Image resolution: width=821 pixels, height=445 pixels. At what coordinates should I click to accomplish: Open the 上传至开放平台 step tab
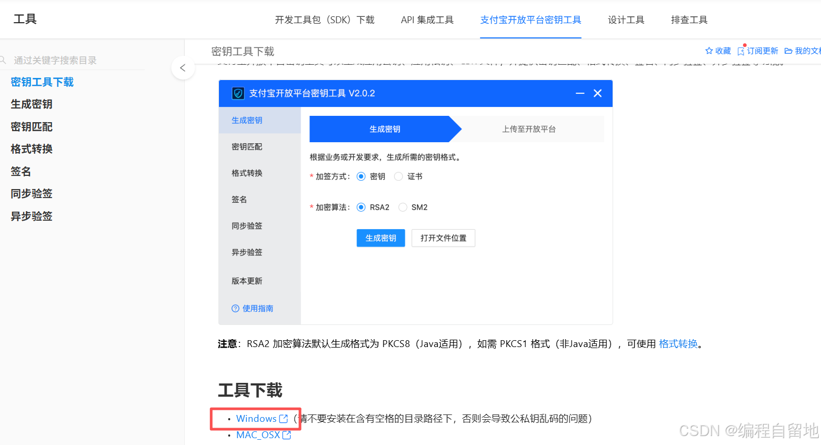529,129
